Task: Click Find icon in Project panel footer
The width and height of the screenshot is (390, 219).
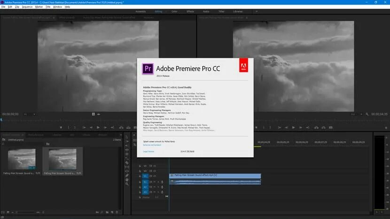Action: pyautogui.click(x=101, y=212)
